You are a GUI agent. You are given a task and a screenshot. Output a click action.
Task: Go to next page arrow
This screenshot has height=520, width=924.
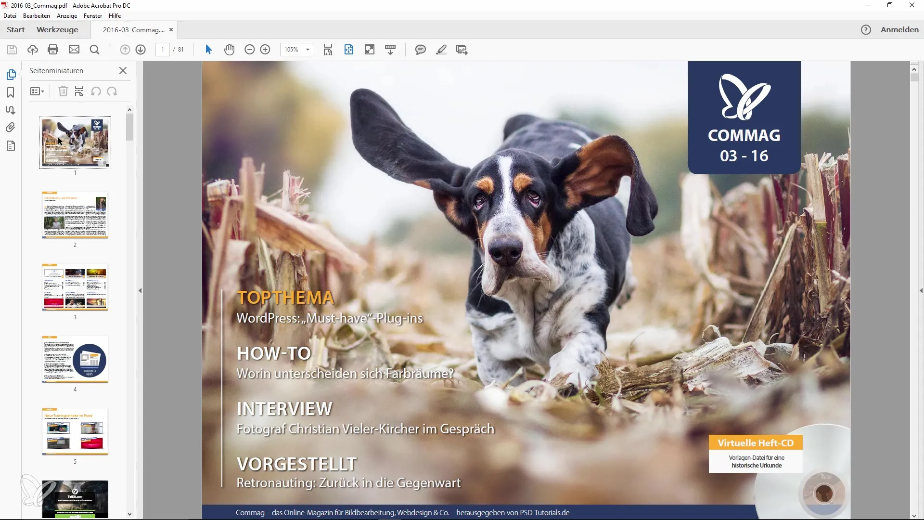pos(141,50)
